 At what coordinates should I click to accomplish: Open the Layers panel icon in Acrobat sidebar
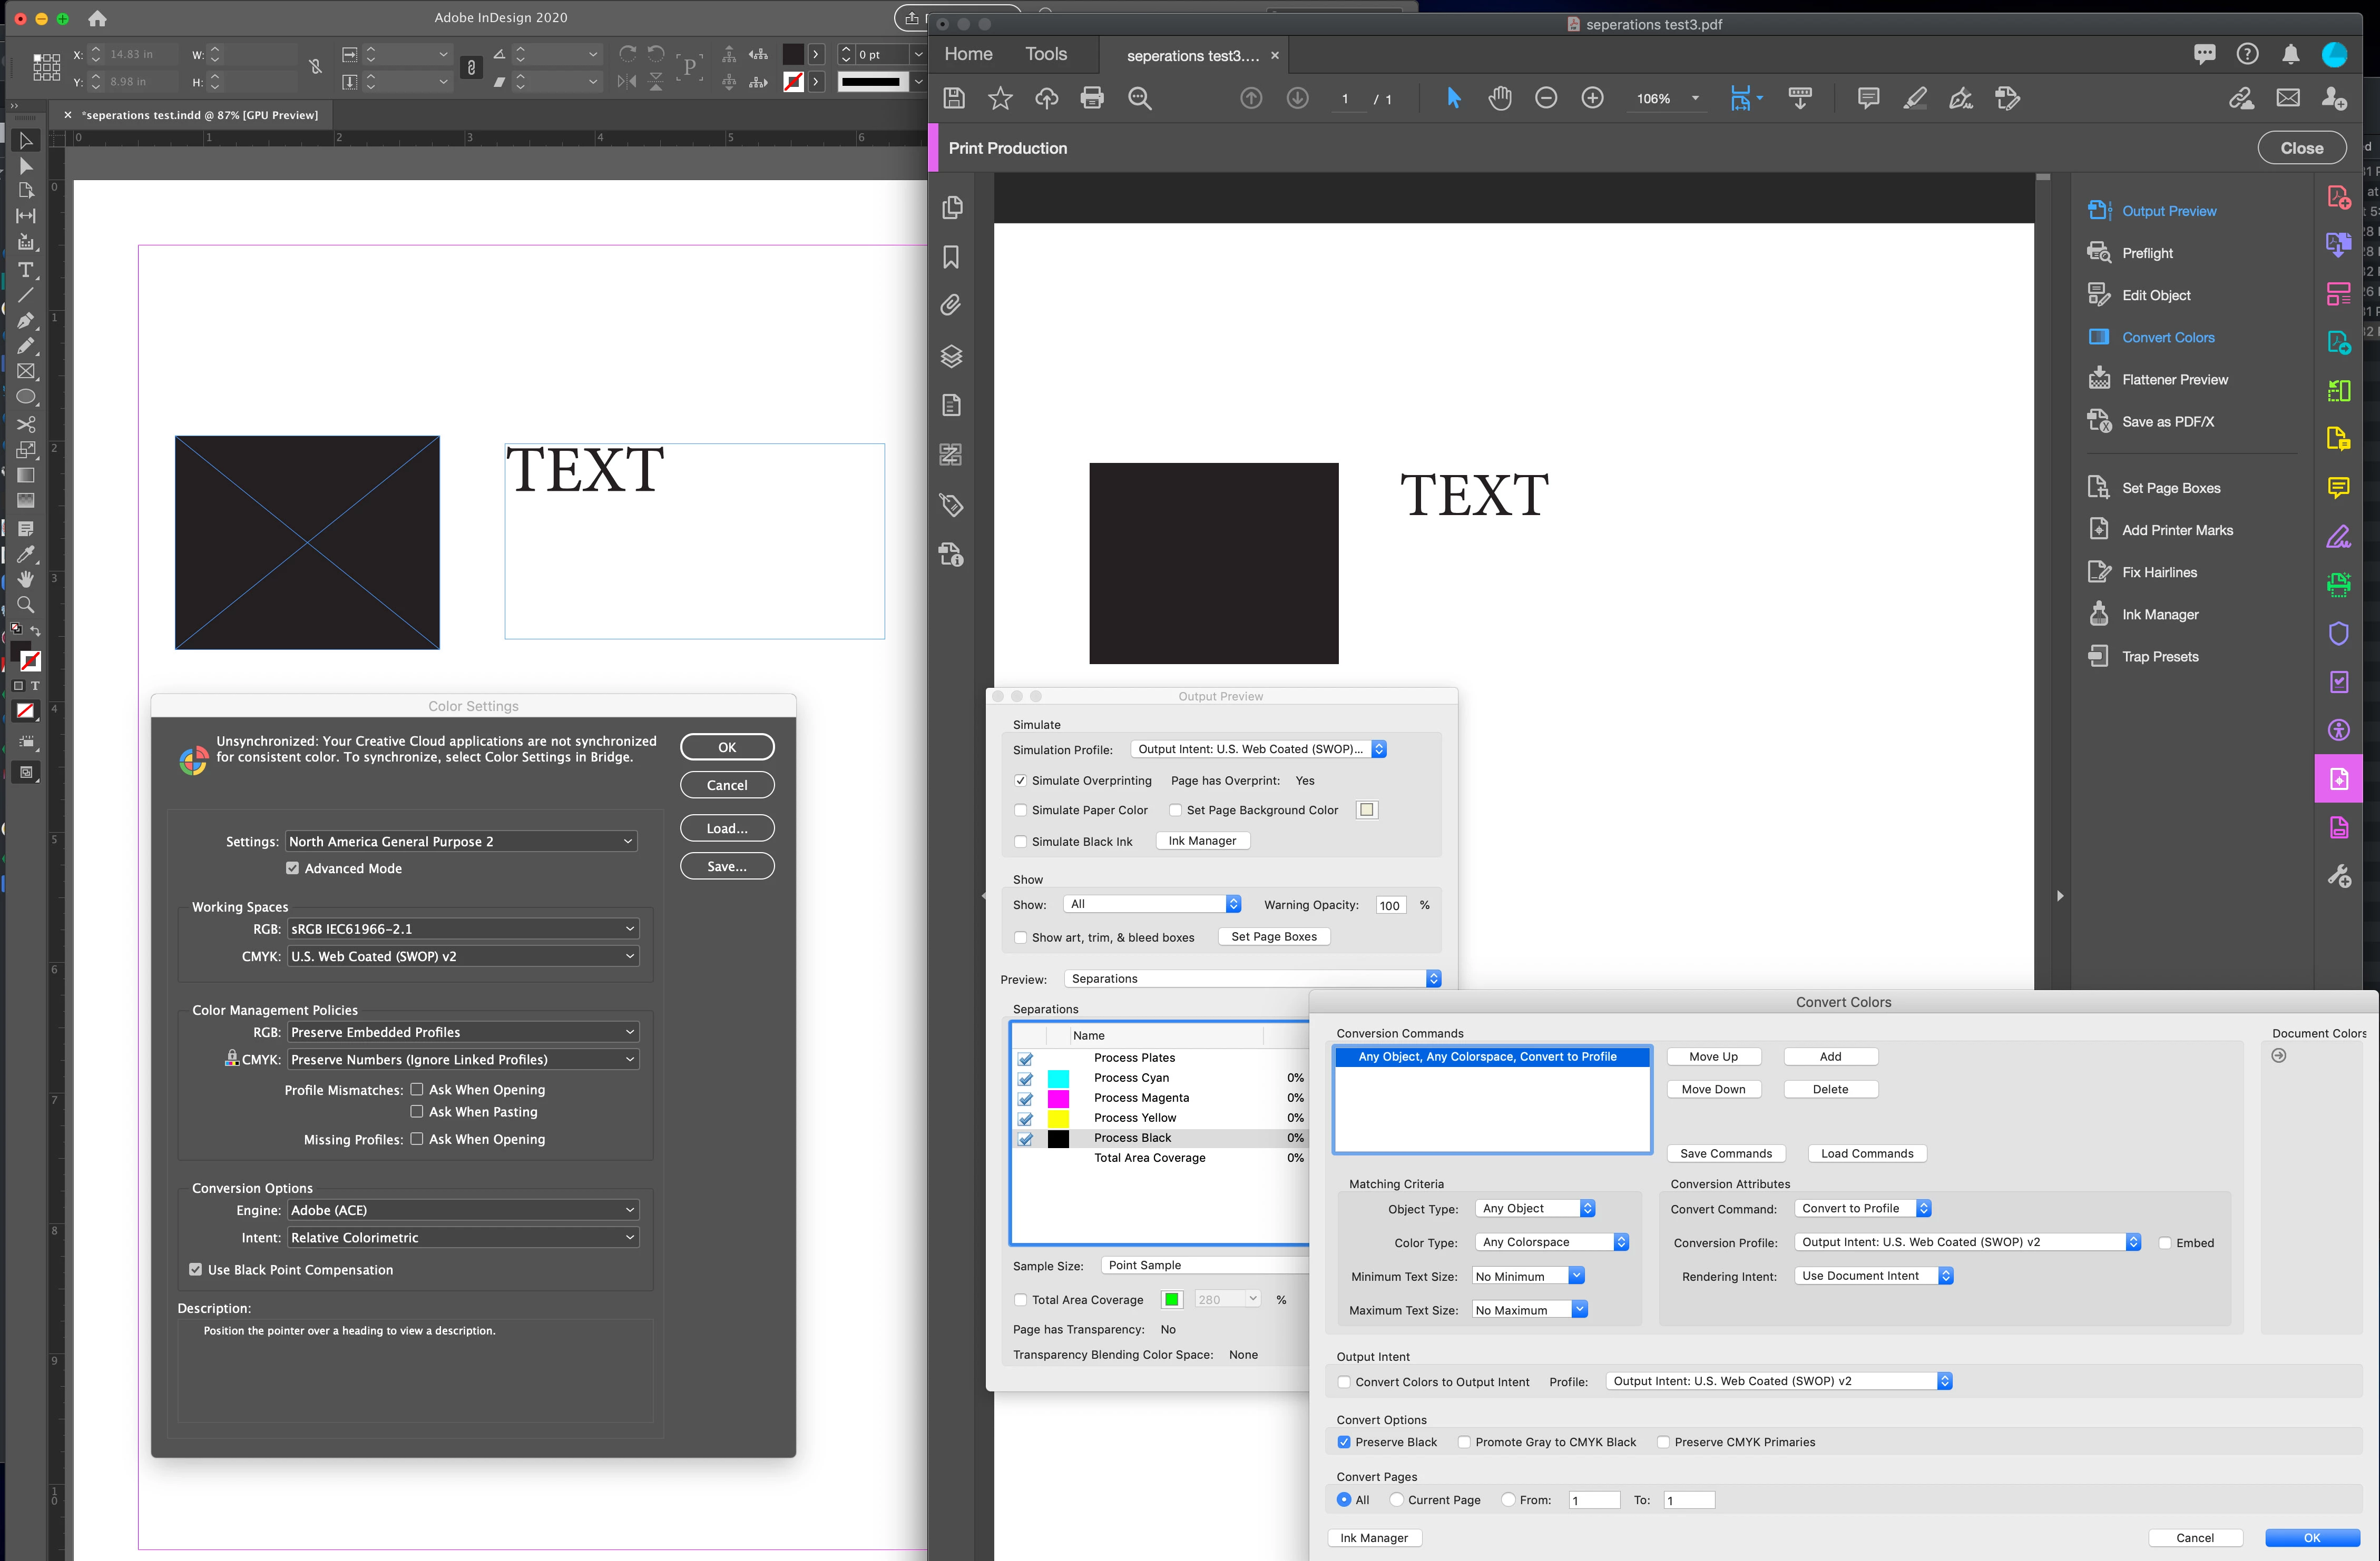(x=951, y=356)
